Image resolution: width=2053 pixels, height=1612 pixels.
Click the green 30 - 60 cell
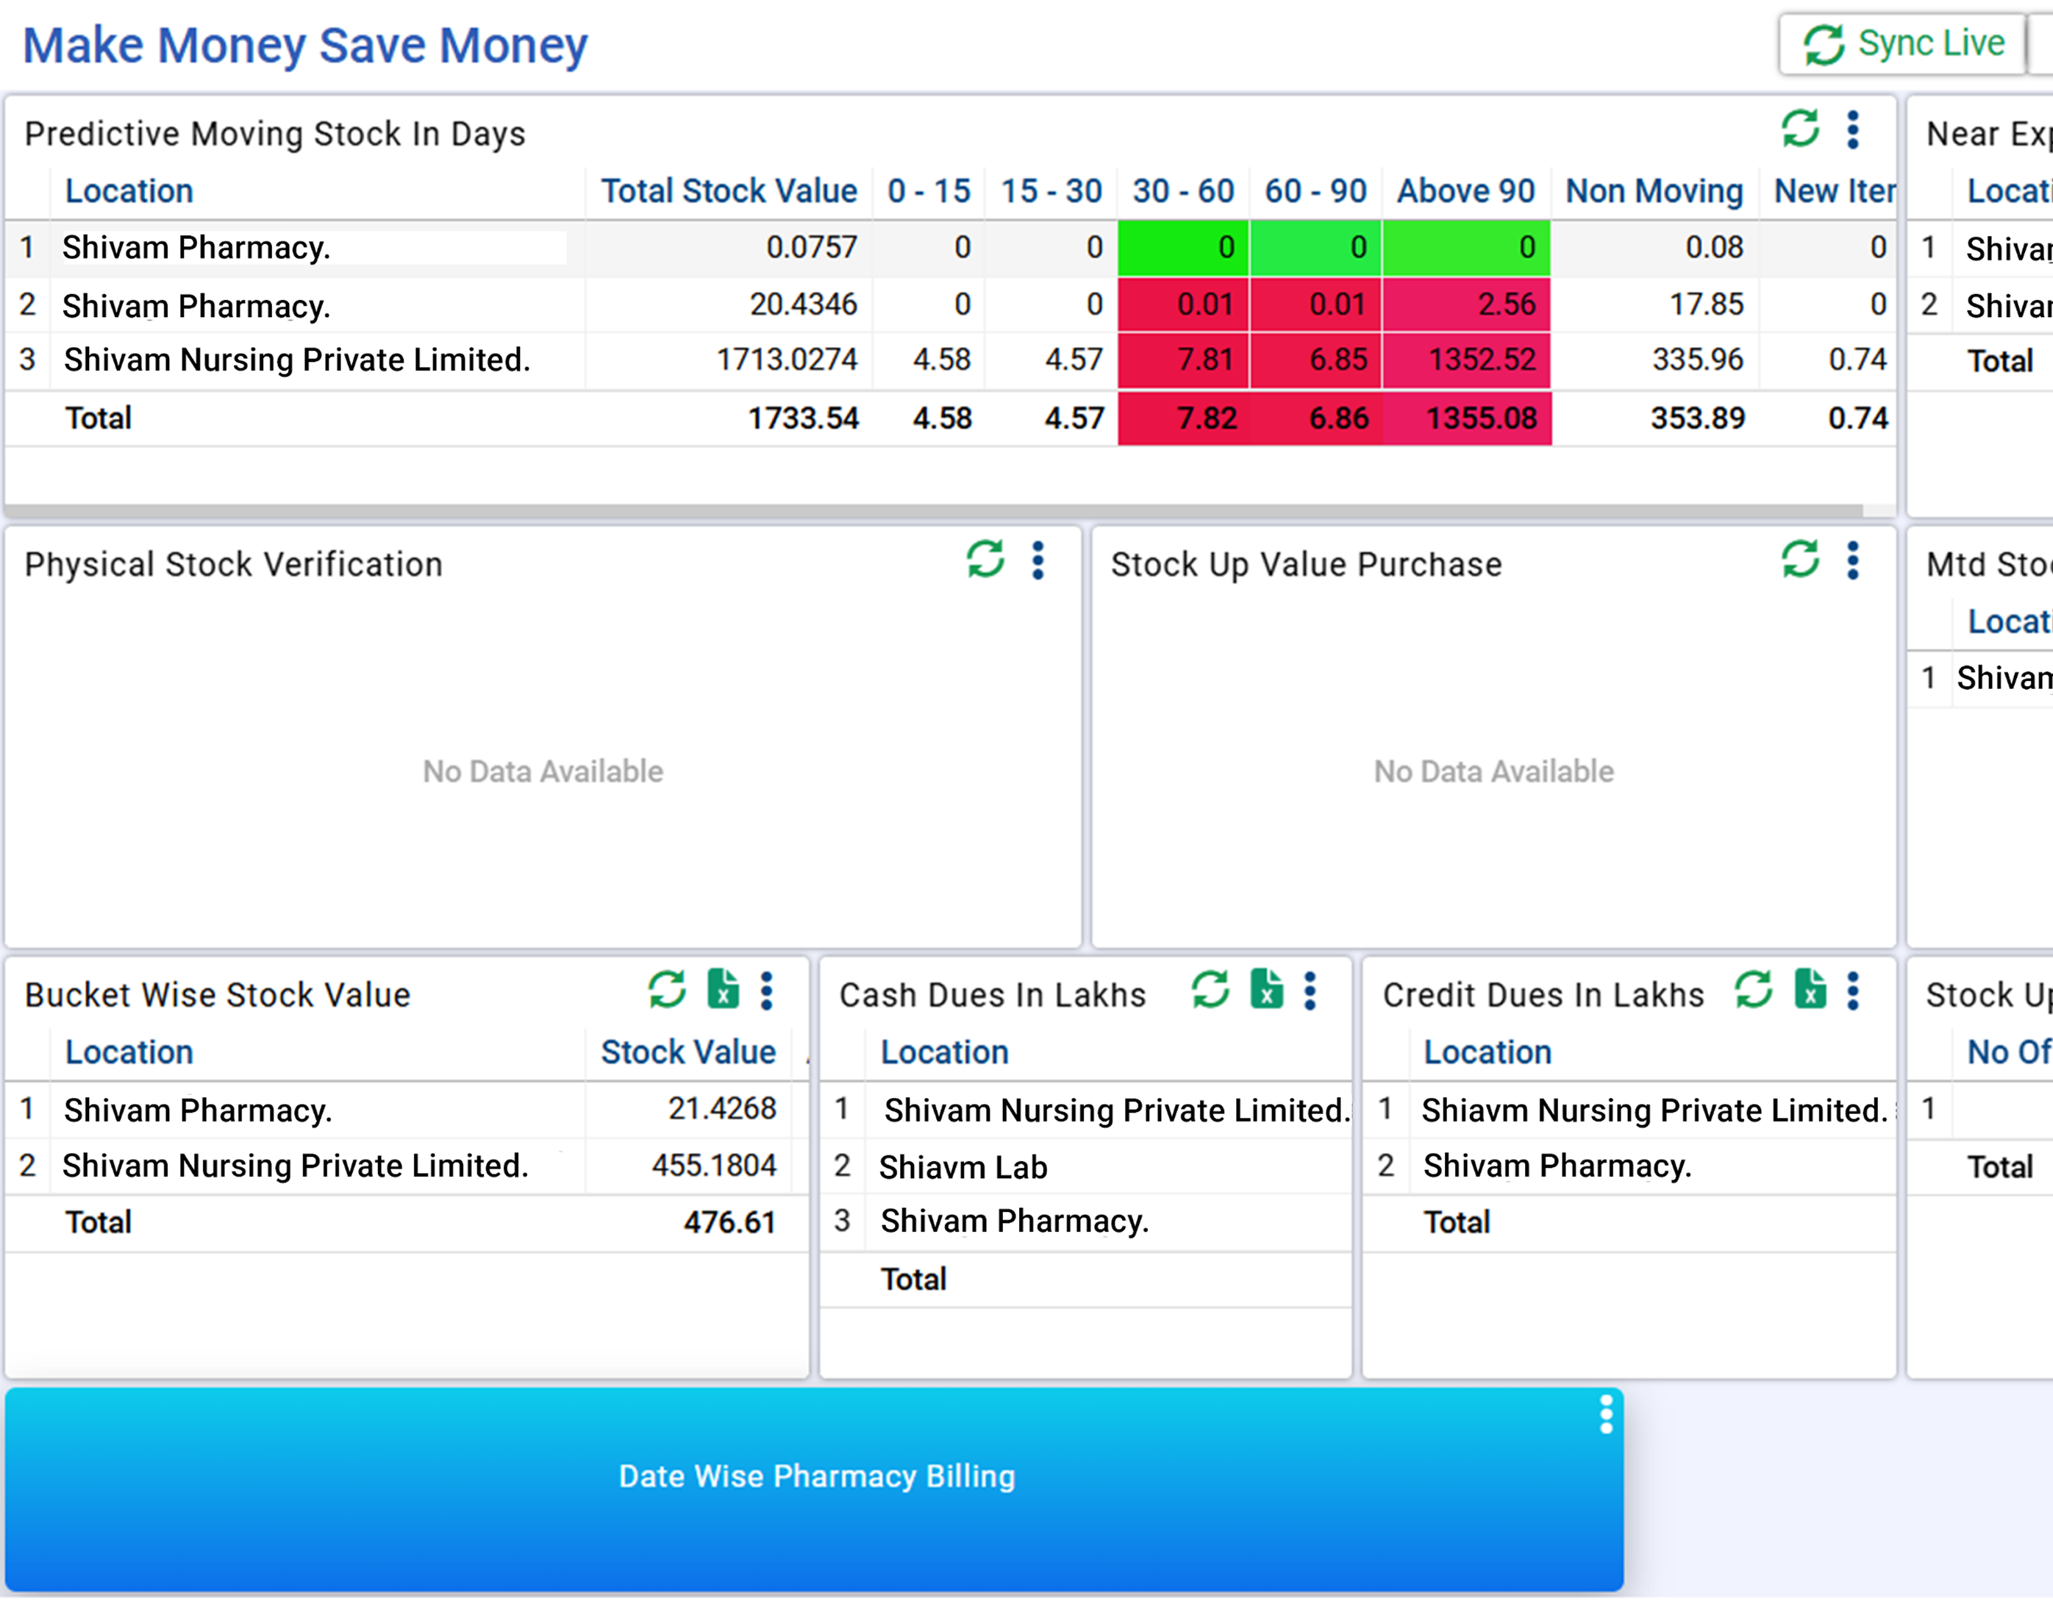[x=1183, y=249]
